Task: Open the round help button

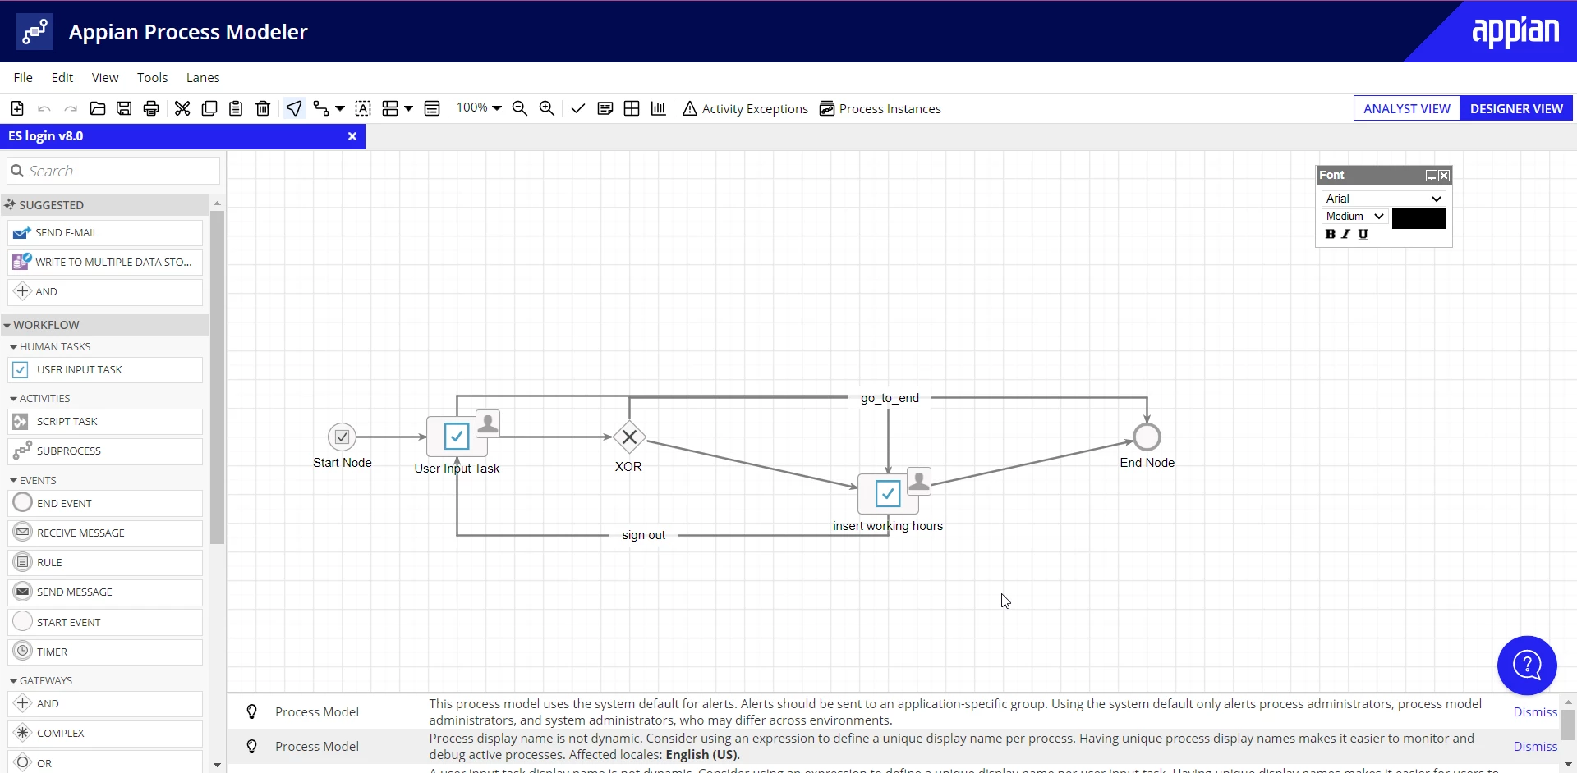Action: point(1527,666)
